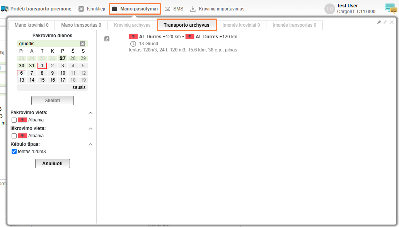Collapse the Kėbulo tipas section
The width and height of the screenshot is (399, 227).
pyautogui.click(x=90, y=145)
